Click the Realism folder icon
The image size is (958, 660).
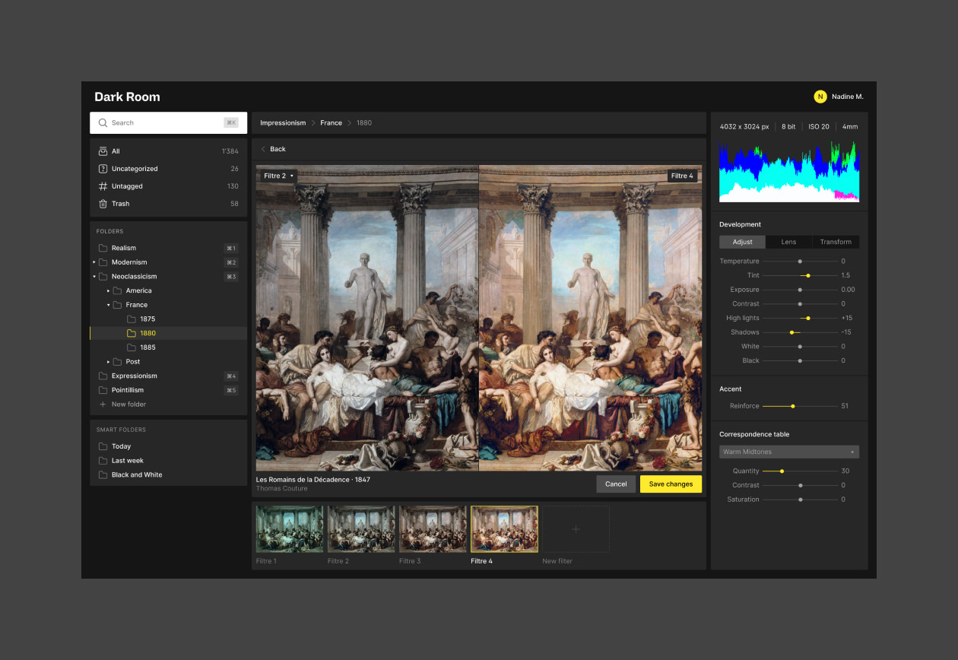103,248
